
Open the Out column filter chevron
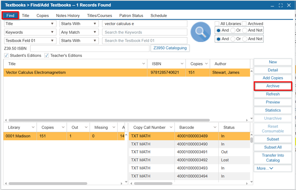pos(86,127)
